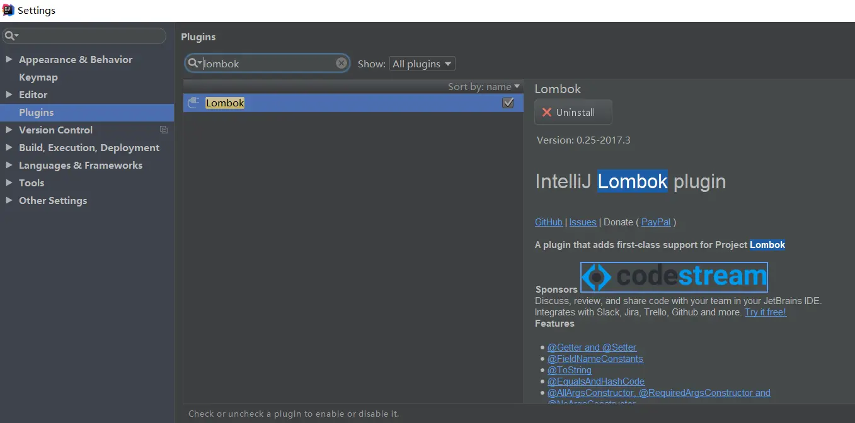The height and width of the screenshot is (423, 855).
Task: Expand the Editor settings arrow
Action: click(9, 94)
